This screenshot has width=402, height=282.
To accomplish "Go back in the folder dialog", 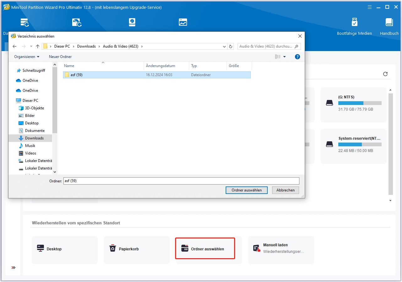I will 14,46.
